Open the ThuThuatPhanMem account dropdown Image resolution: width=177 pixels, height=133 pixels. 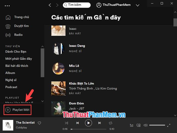[x=138, y=5]
